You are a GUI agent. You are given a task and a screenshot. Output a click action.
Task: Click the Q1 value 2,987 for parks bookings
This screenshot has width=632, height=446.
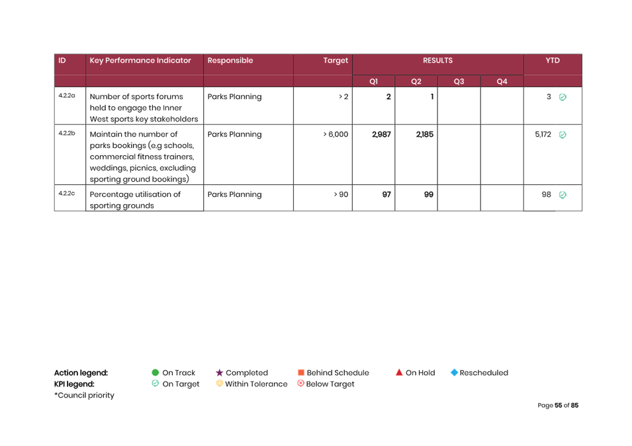click(381, 135)
